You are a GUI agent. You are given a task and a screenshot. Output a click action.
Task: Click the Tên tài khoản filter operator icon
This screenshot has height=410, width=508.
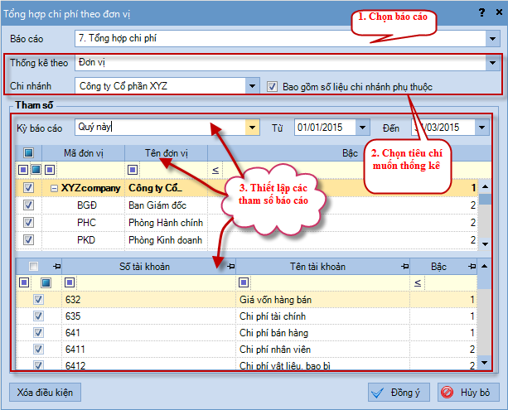(244, 282)
